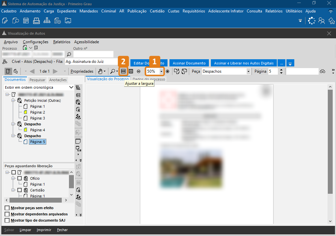Click the Limpar button at bottom

(x=25, y=230)
